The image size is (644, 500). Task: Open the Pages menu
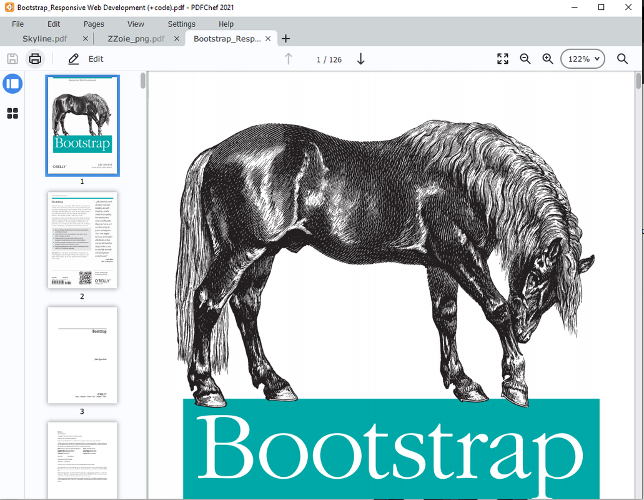click(x=94, y=24)
